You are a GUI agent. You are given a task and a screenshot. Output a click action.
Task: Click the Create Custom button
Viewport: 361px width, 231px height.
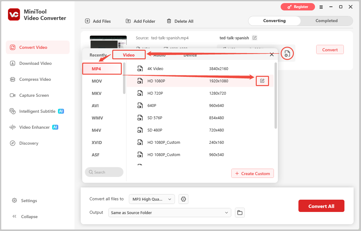(x=252, y=174)
